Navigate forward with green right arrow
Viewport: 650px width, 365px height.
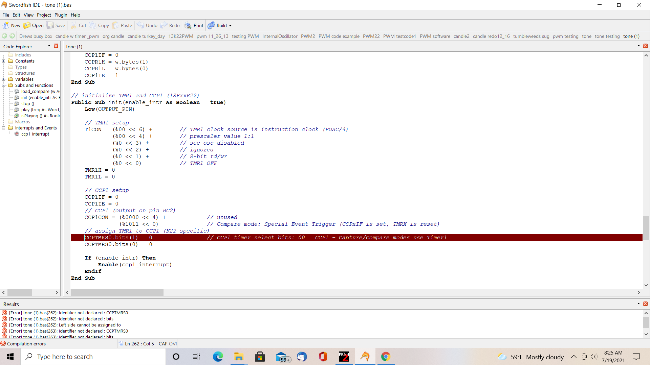[12, 36]
